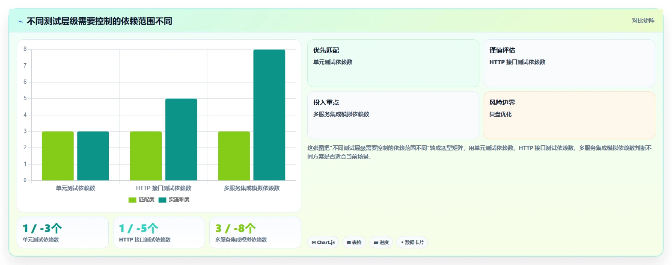Viewport: 672px width, 265px height.
Task: Toggle the 匹配度 legend swatch
Action: (132, 200)
